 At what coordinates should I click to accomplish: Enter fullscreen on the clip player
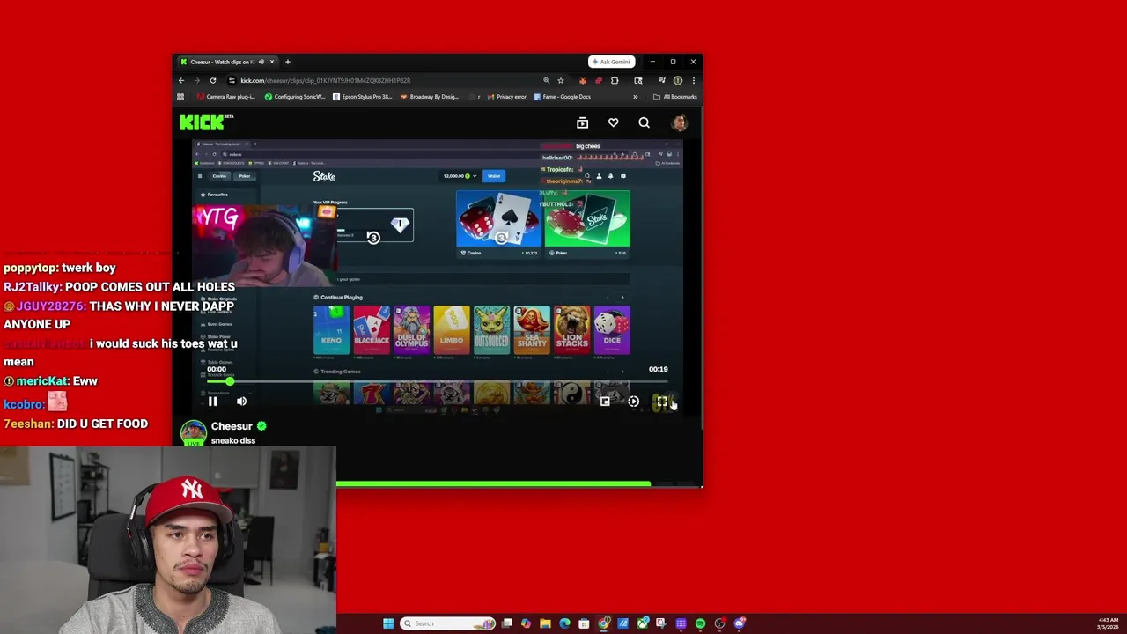[662, 402]
